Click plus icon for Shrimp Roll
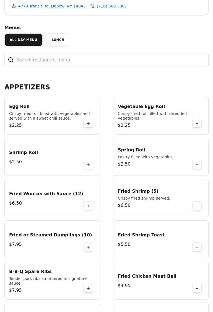The width and height of the screenshot is (213, 312). (88, 165)
